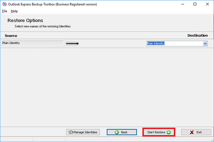This screenshot has height=142, width=214.
Task: Expand the Destination identity dropdown arrow
Action: coord(205,44)
